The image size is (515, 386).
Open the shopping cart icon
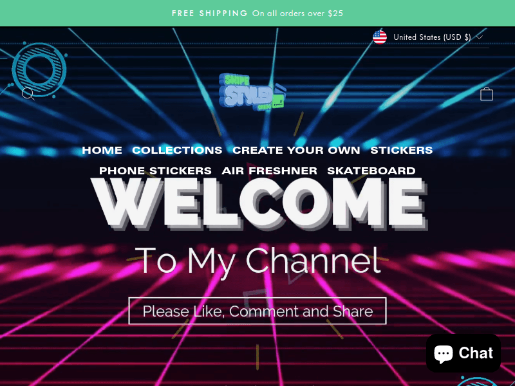pos(487,93)
